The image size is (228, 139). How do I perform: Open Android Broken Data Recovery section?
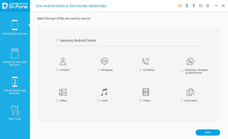click(x=15, y=86)
